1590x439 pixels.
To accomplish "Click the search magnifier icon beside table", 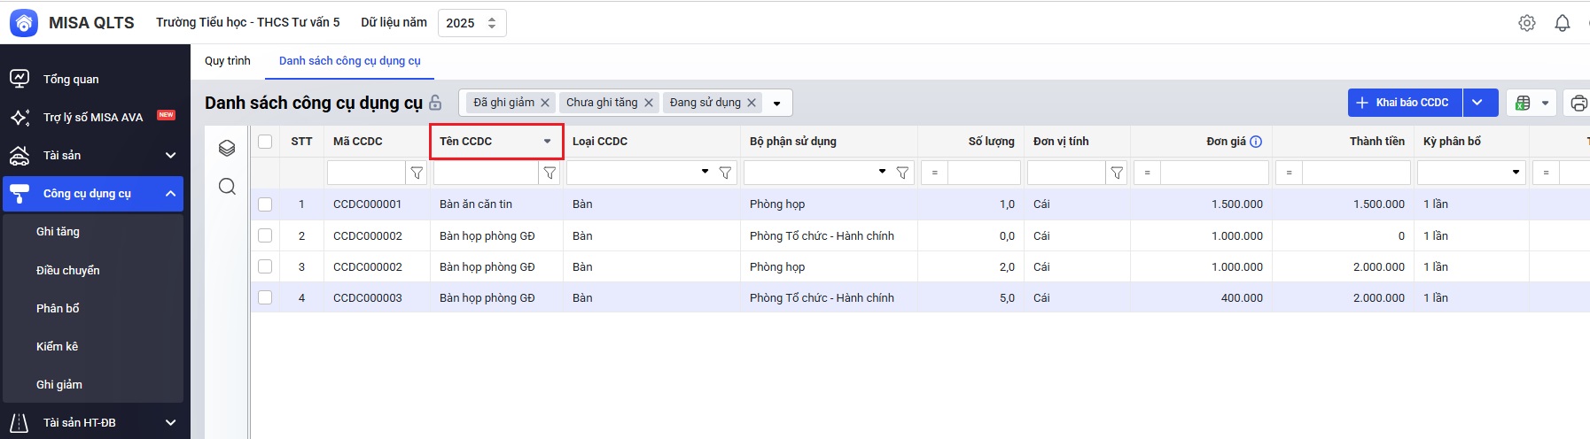I will 227,186.
